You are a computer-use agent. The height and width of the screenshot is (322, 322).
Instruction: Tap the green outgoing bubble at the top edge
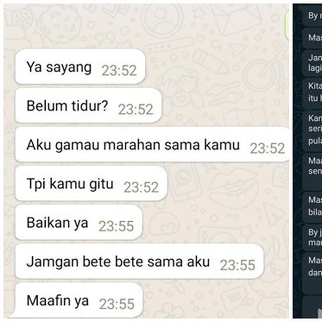[287, 25]
